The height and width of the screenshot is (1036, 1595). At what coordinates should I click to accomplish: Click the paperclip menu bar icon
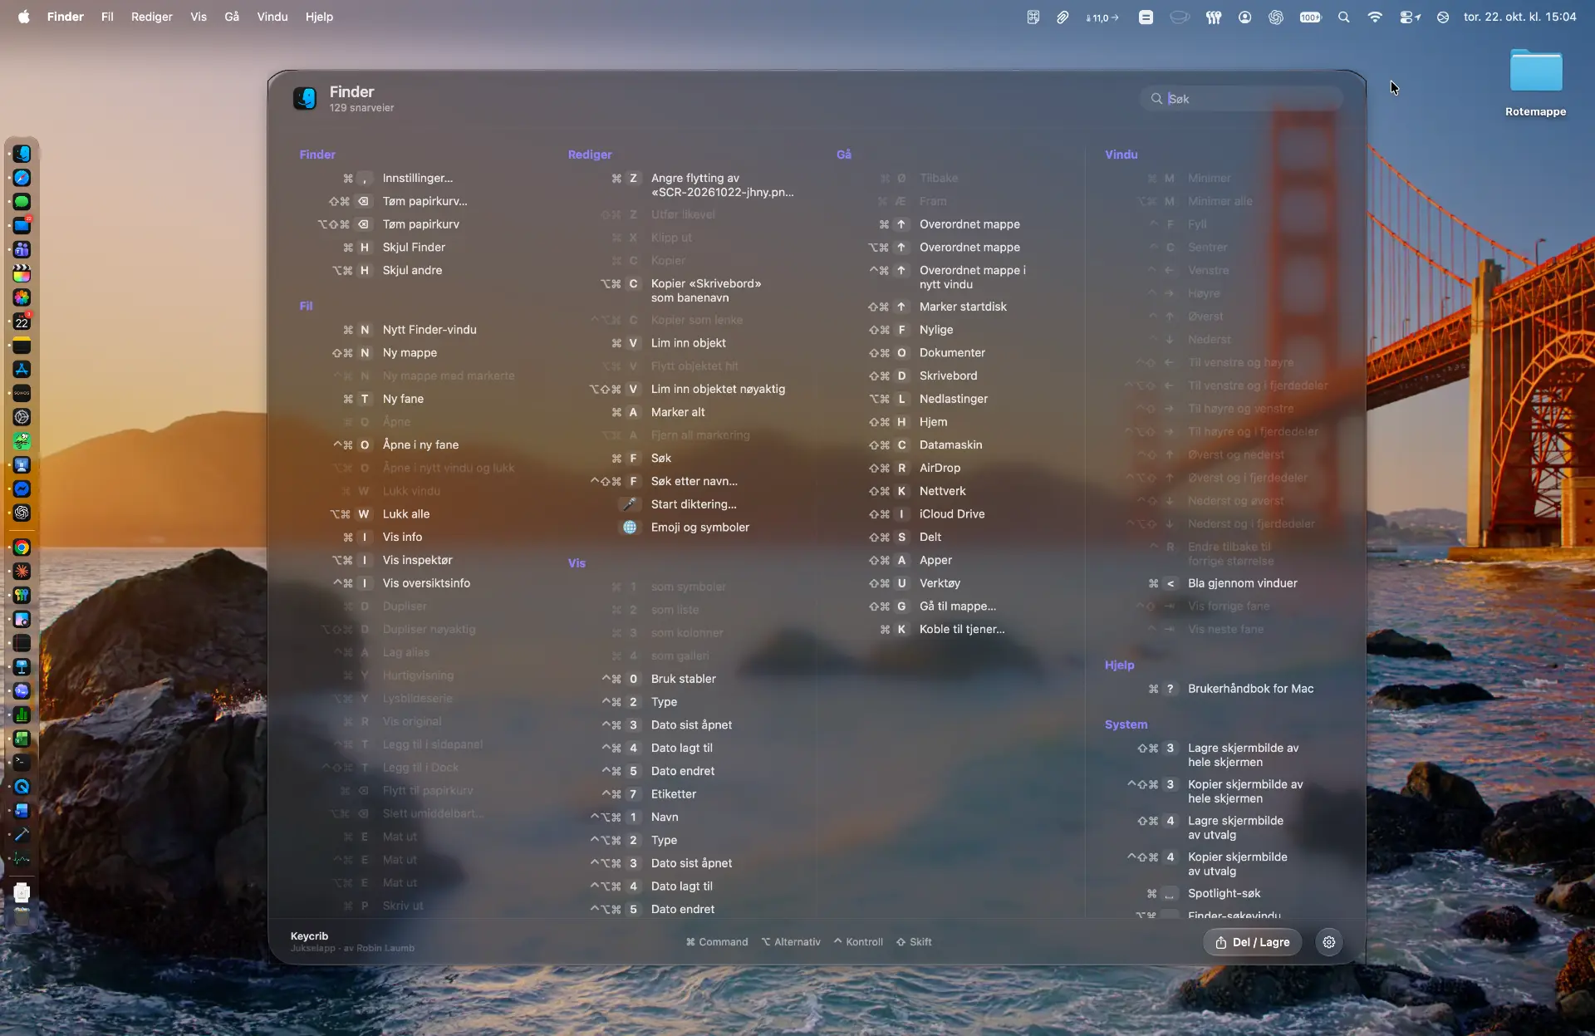point(1063,17)
